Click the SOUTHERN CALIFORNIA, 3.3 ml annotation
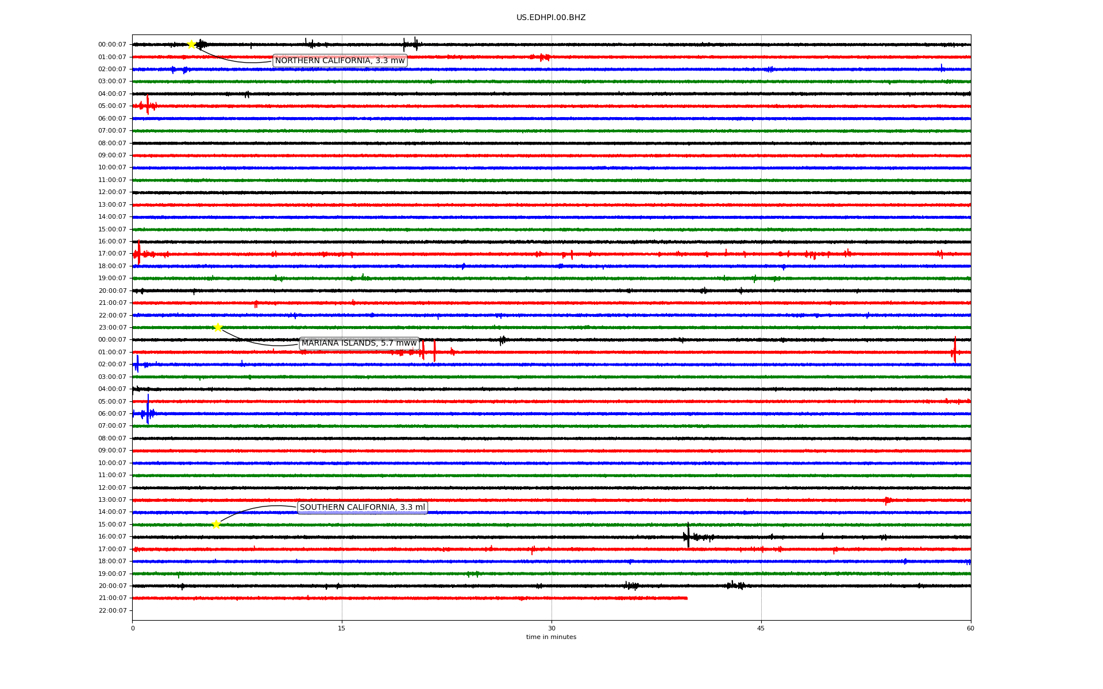This screenshot has height=689, width=1103. point(362,508)
